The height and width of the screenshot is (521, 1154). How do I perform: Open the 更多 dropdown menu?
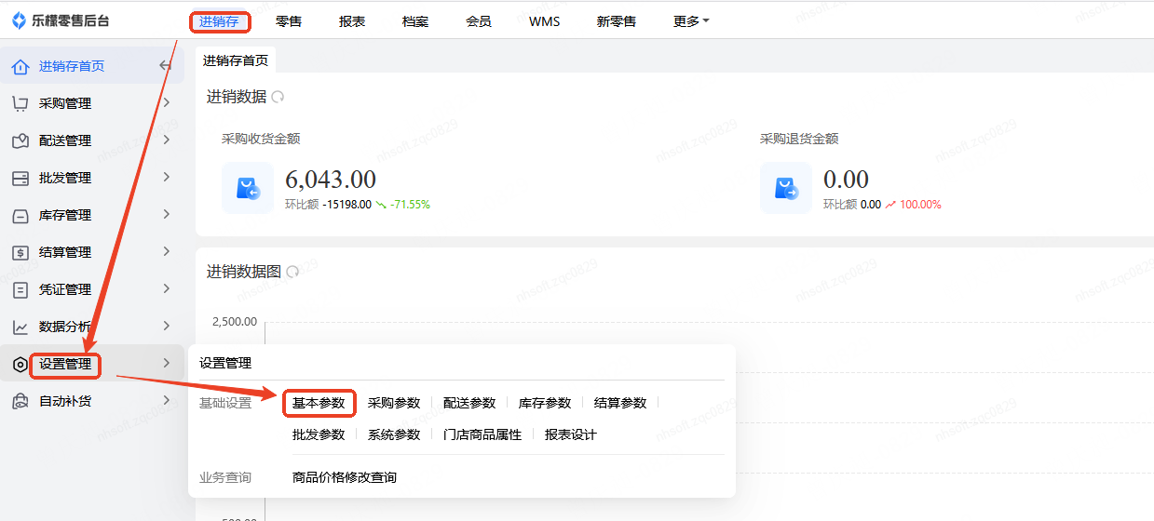point(691,21)
